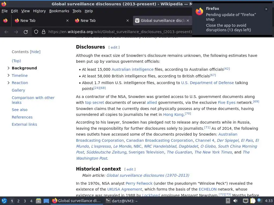Edit the Disclosures section

point(114,48)
